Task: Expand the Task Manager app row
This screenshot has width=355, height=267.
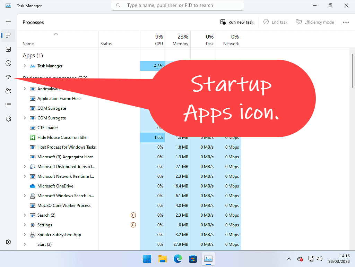Action: point(25,66)
